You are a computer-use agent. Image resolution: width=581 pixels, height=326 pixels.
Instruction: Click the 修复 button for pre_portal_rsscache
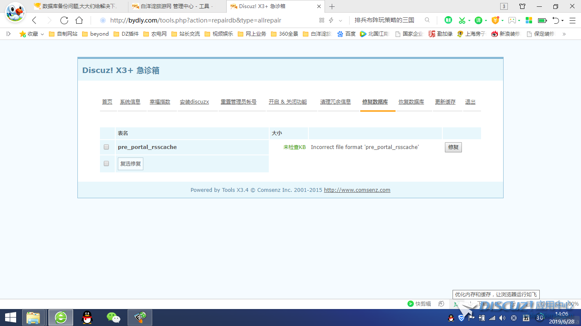point(453,147)
